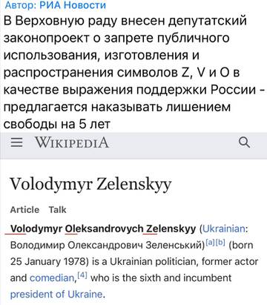Open citation [4] after comedian

click(x=82, y=275)
